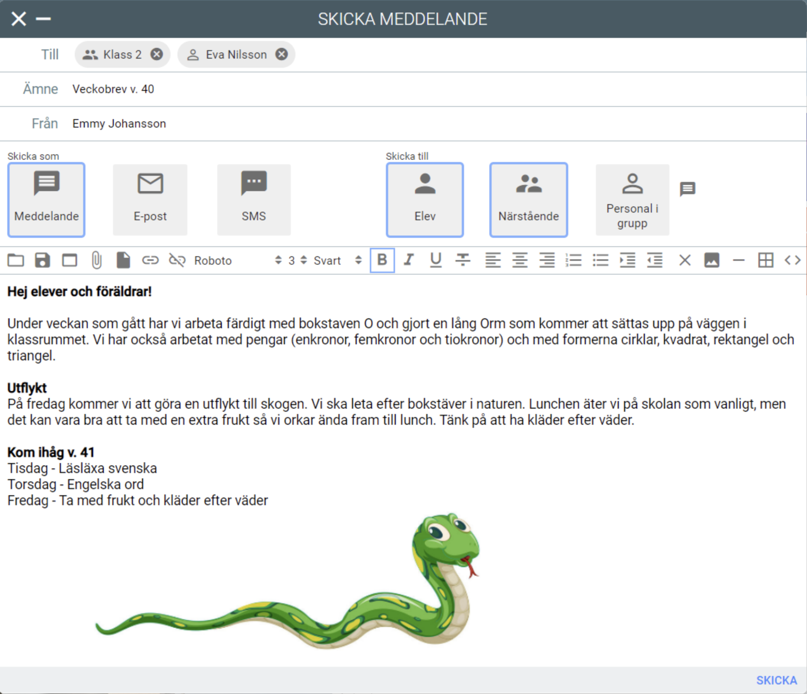Click the numbered list icon
This screenshot has height=694, width=807.
coord(574,260)
